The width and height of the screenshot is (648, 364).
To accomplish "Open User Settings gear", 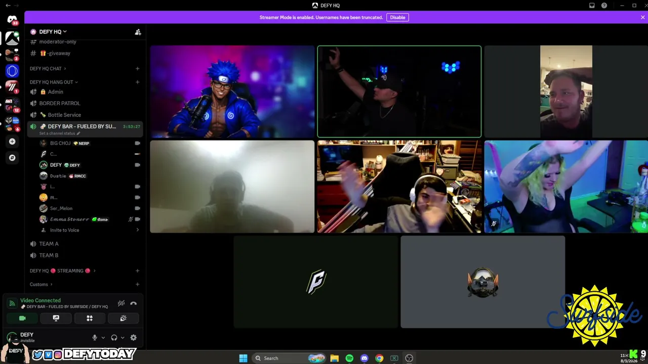I will point(133,338).
